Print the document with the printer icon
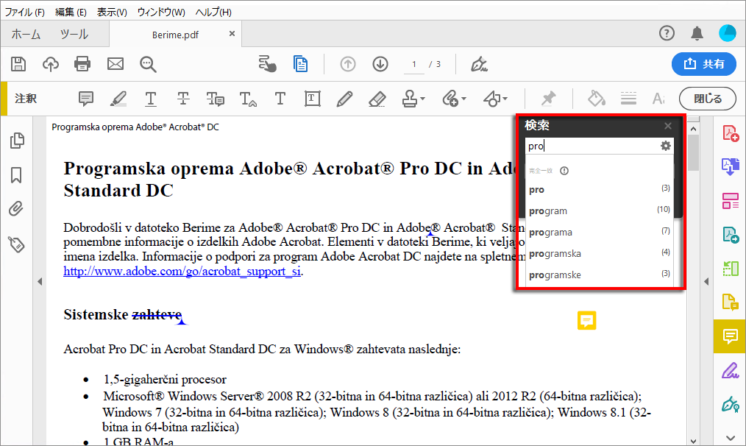The height and width of the screenshot is (446, 746). (x=82, y=64)
